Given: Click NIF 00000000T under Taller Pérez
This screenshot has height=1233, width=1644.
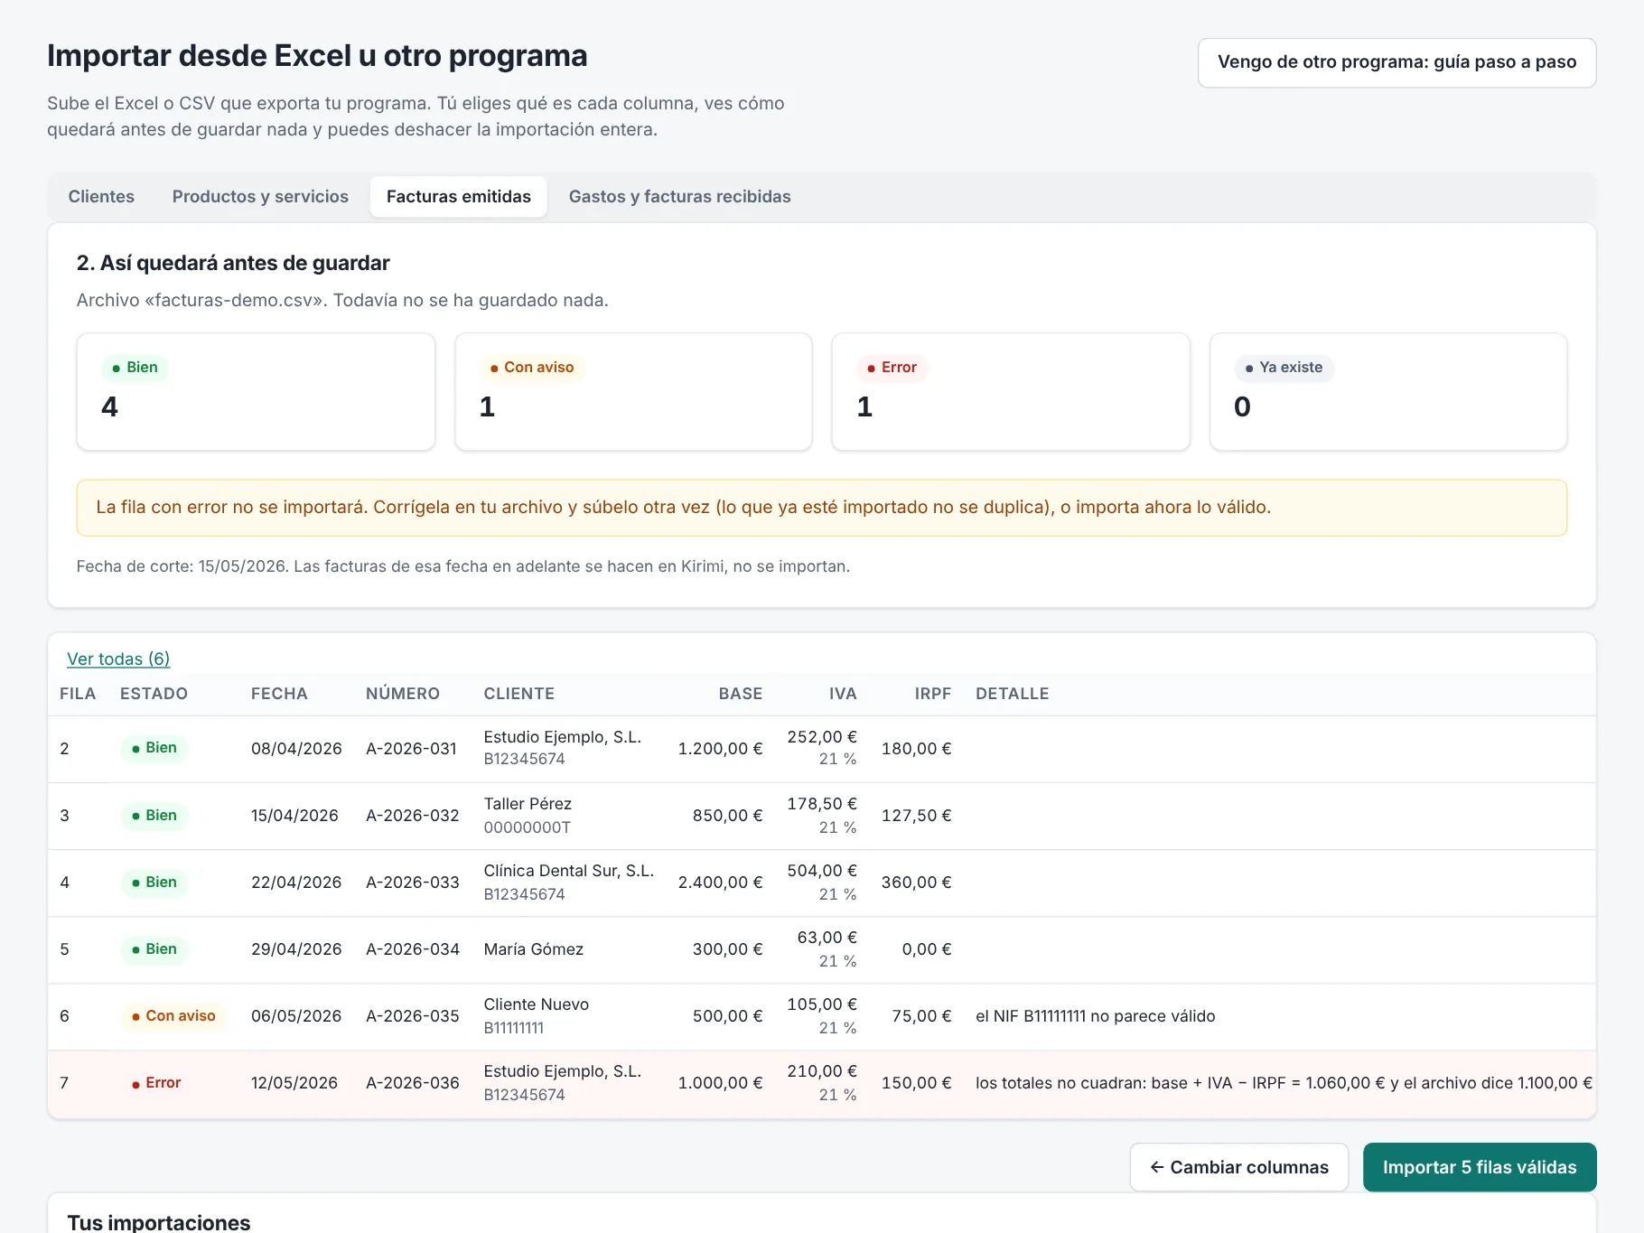Looking at the screenshot, I should click(x=528, y=827).
